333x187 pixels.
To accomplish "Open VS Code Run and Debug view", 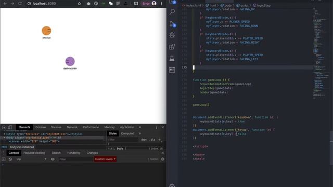I will (172, 35).
